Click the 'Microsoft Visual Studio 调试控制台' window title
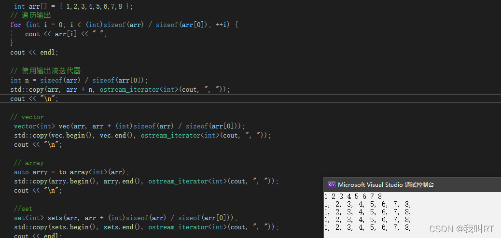This screenshot has height=238, width=501. pos(386,184)
